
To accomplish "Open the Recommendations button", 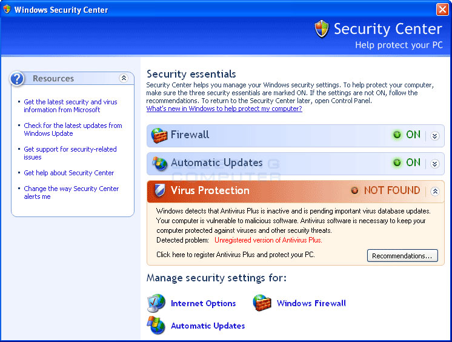I will tap(402, 256).
